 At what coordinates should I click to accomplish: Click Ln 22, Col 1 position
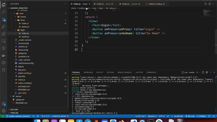point(140,116)
